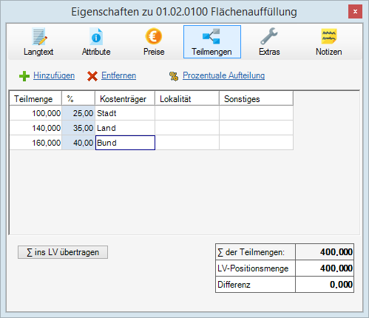The width and height of the screenshot is (369, 318).
Task: Switch to the Teilmengen tab label
Action: [x=211, y=52]
